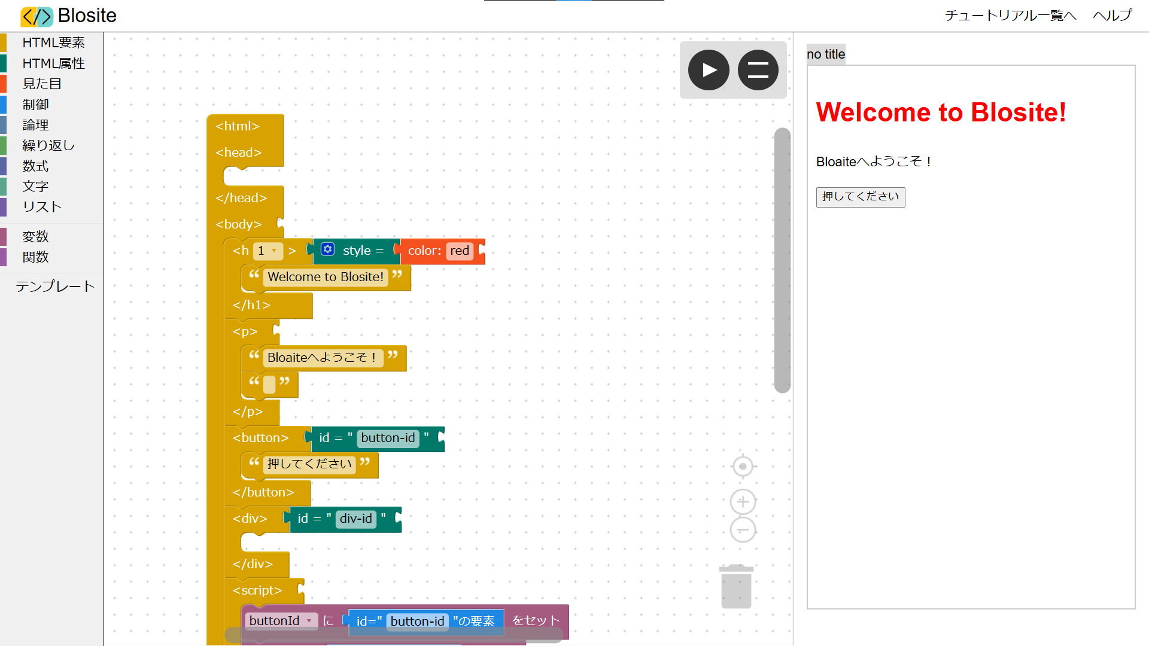Click the play button to run code
Screen dimensions: 1149x646
pyautogui.click(x=709, y=70)
